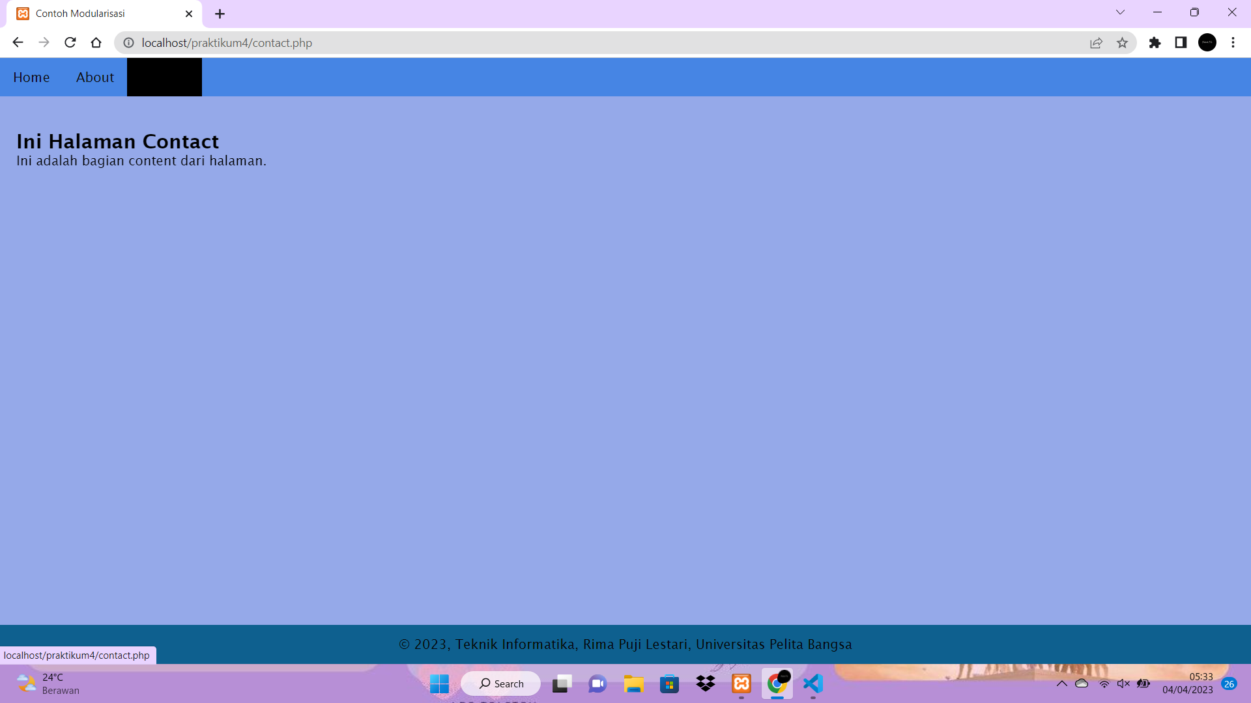Expand the tab search chevron

pyautogui.click(x=1120, y=12)
